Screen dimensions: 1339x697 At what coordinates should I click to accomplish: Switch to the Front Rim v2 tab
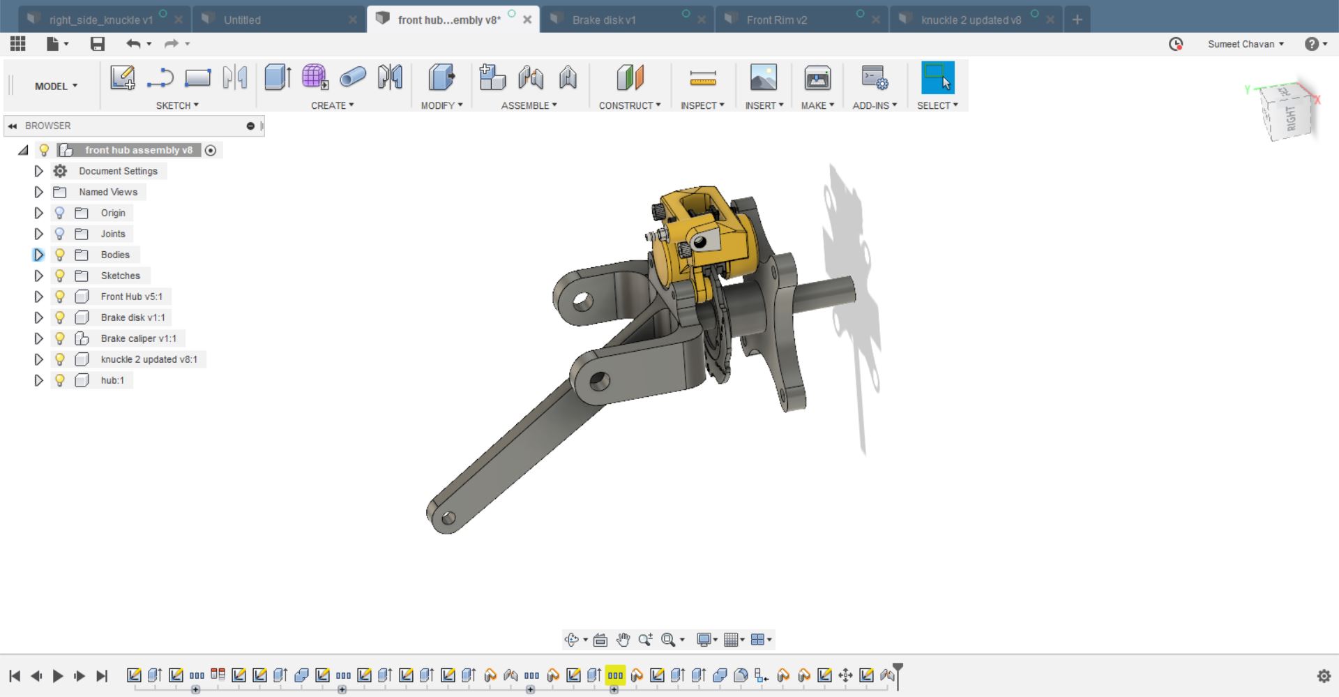802,20
